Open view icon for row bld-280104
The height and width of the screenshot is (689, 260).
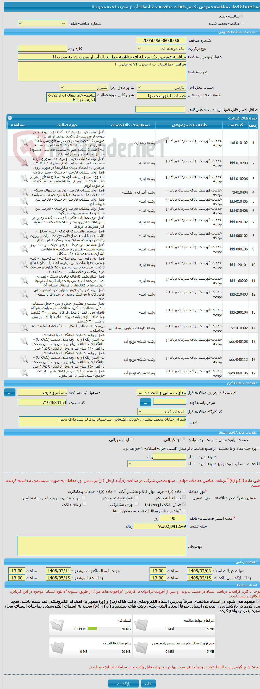coord(24,312)
